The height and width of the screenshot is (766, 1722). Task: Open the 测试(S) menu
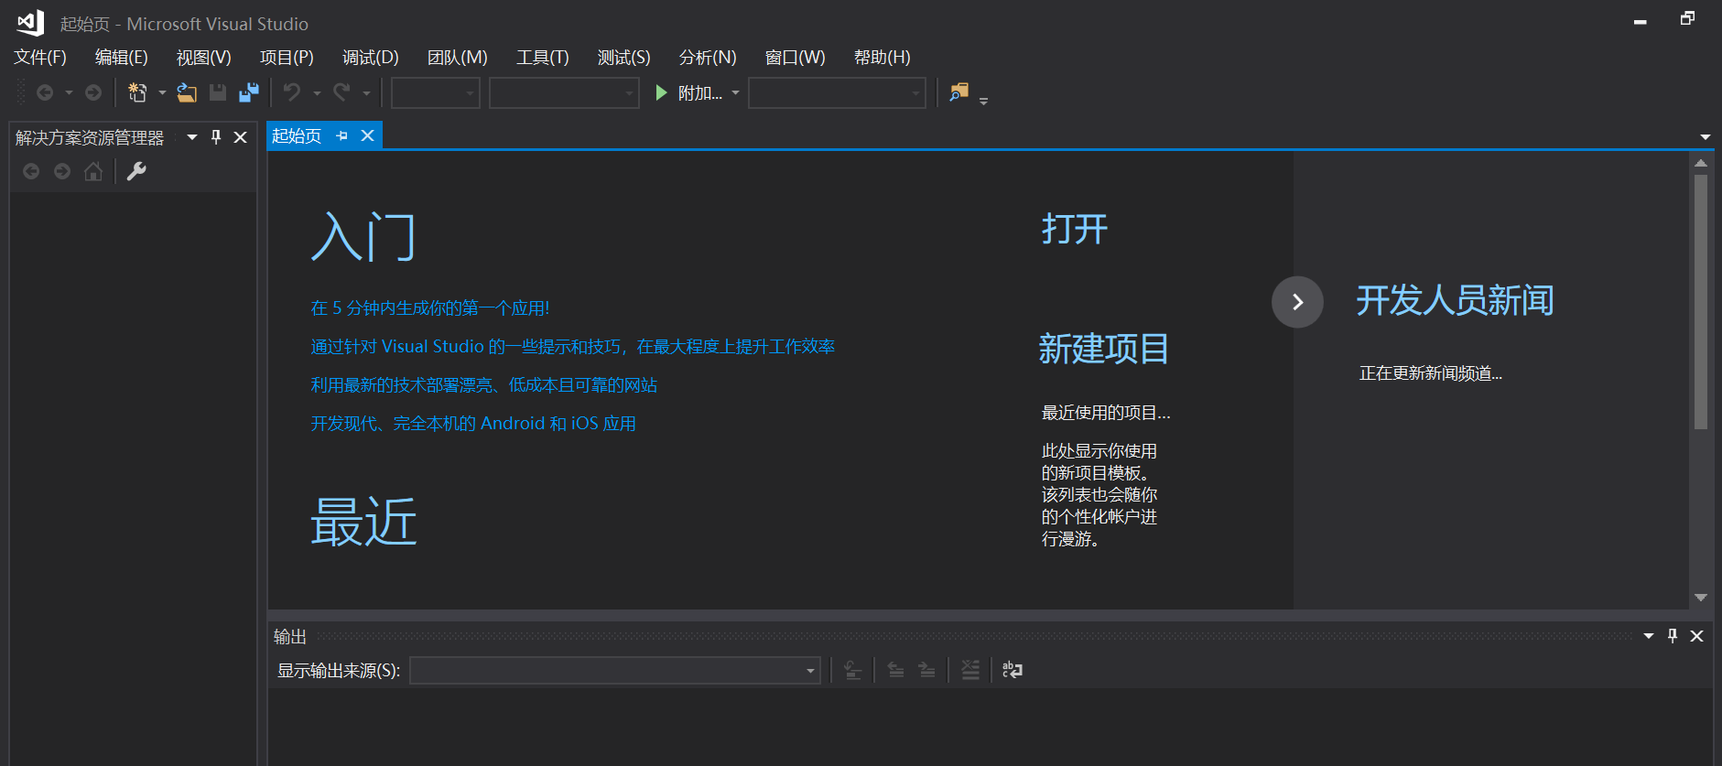pos(624,57)
